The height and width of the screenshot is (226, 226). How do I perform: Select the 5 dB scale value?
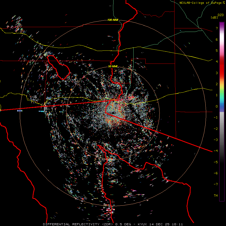pyautogui.click(x=217, y=50)
